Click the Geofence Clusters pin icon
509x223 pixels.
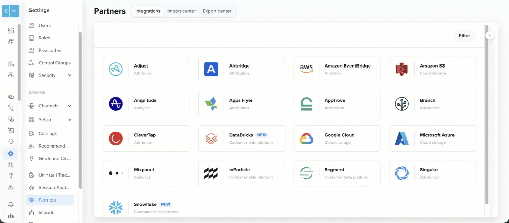pos(31,158)
